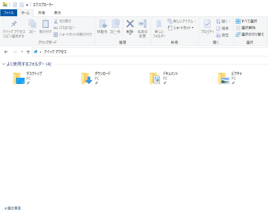This screenshot has width=268, height=212.
Task: Open the File (ファイル) menu
Action: click(8, 13)
